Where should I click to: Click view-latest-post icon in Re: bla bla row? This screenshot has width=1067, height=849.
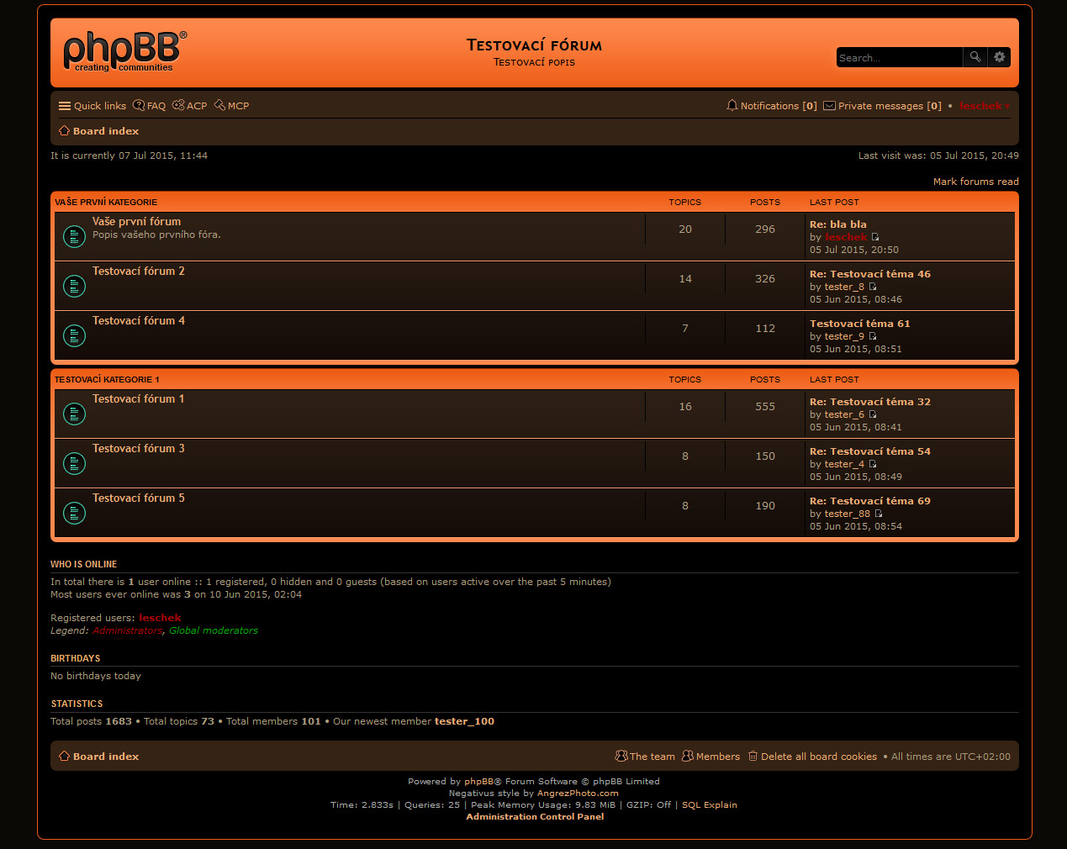[875, 237]
